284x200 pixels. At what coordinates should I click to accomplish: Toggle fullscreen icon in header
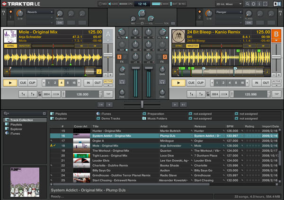[x=265, y=4]
